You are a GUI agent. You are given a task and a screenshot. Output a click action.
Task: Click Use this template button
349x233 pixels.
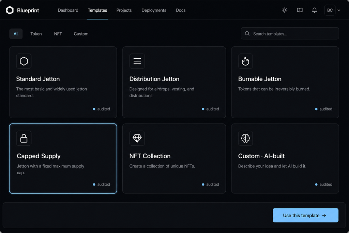pyautogui.click(x=305, y=215)
